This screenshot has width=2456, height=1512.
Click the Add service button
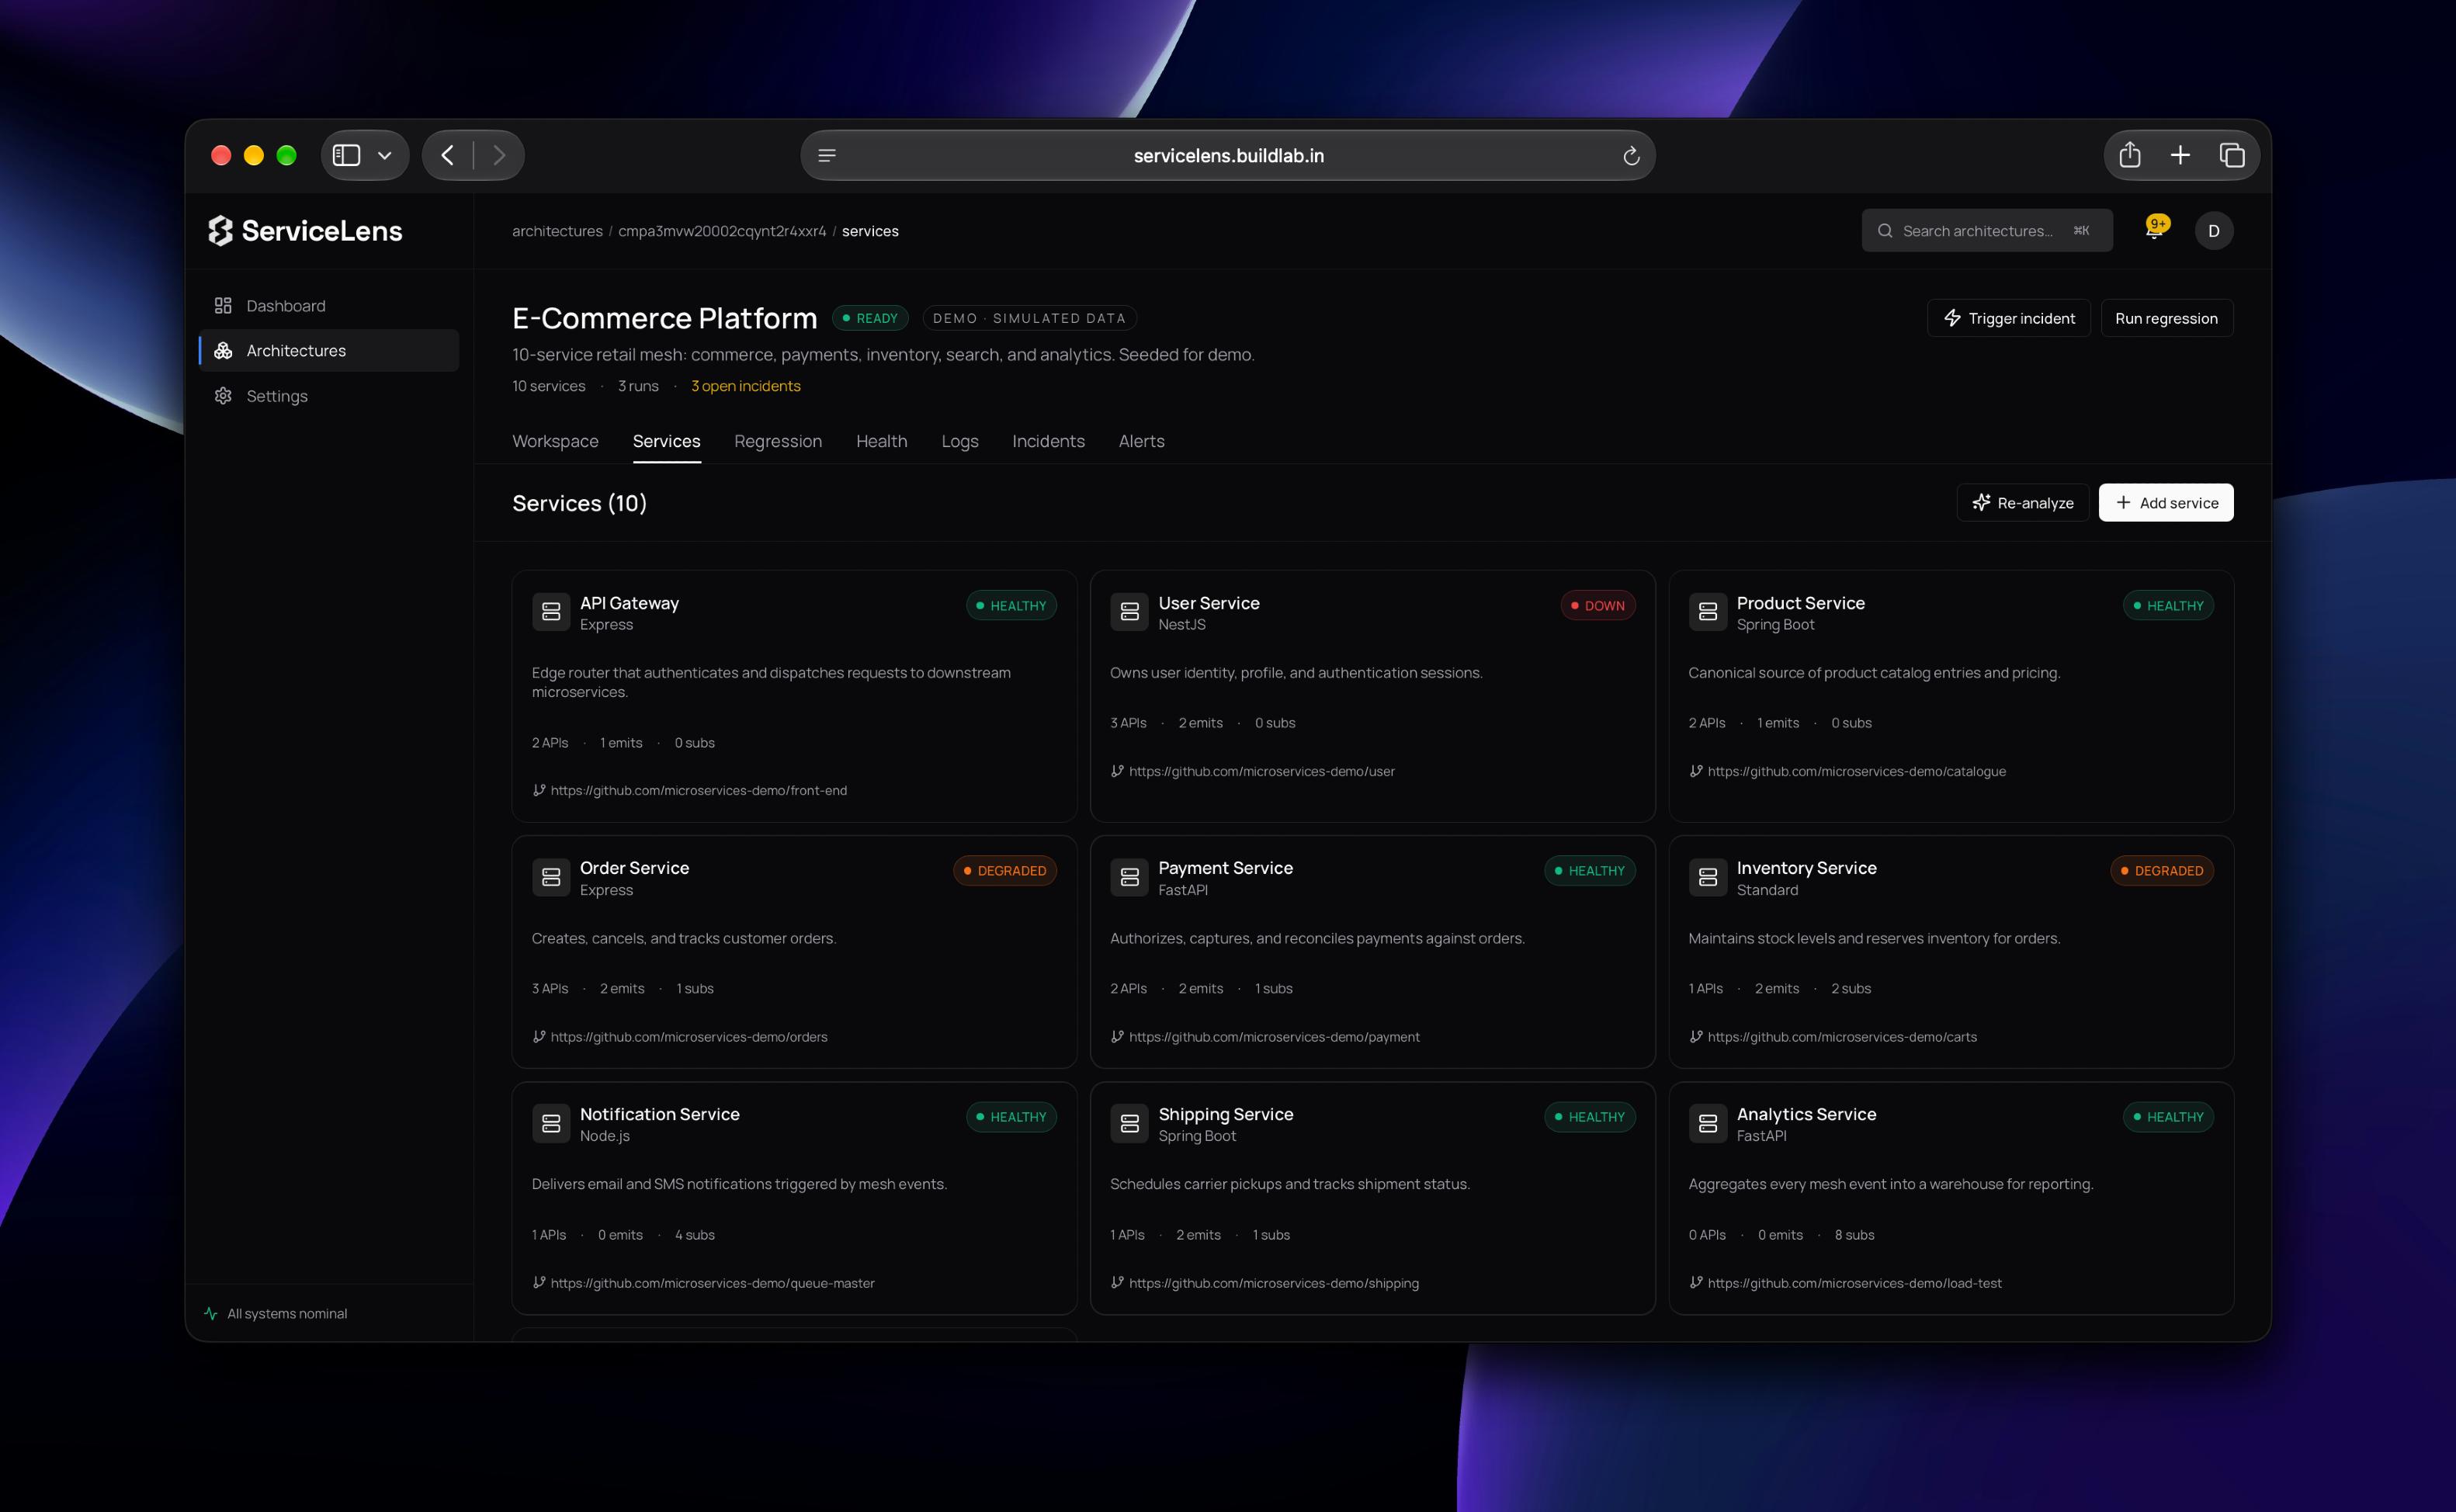(x=2165, y=502)
